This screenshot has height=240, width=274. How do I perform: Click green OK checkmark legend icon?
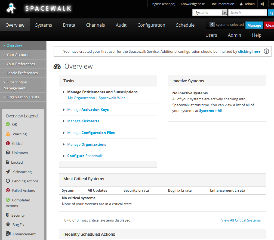coord(8,124)
